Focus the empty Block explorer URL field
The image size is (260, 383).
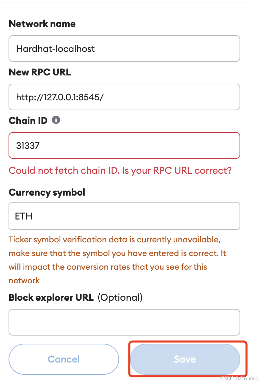(x=124, y=322)
